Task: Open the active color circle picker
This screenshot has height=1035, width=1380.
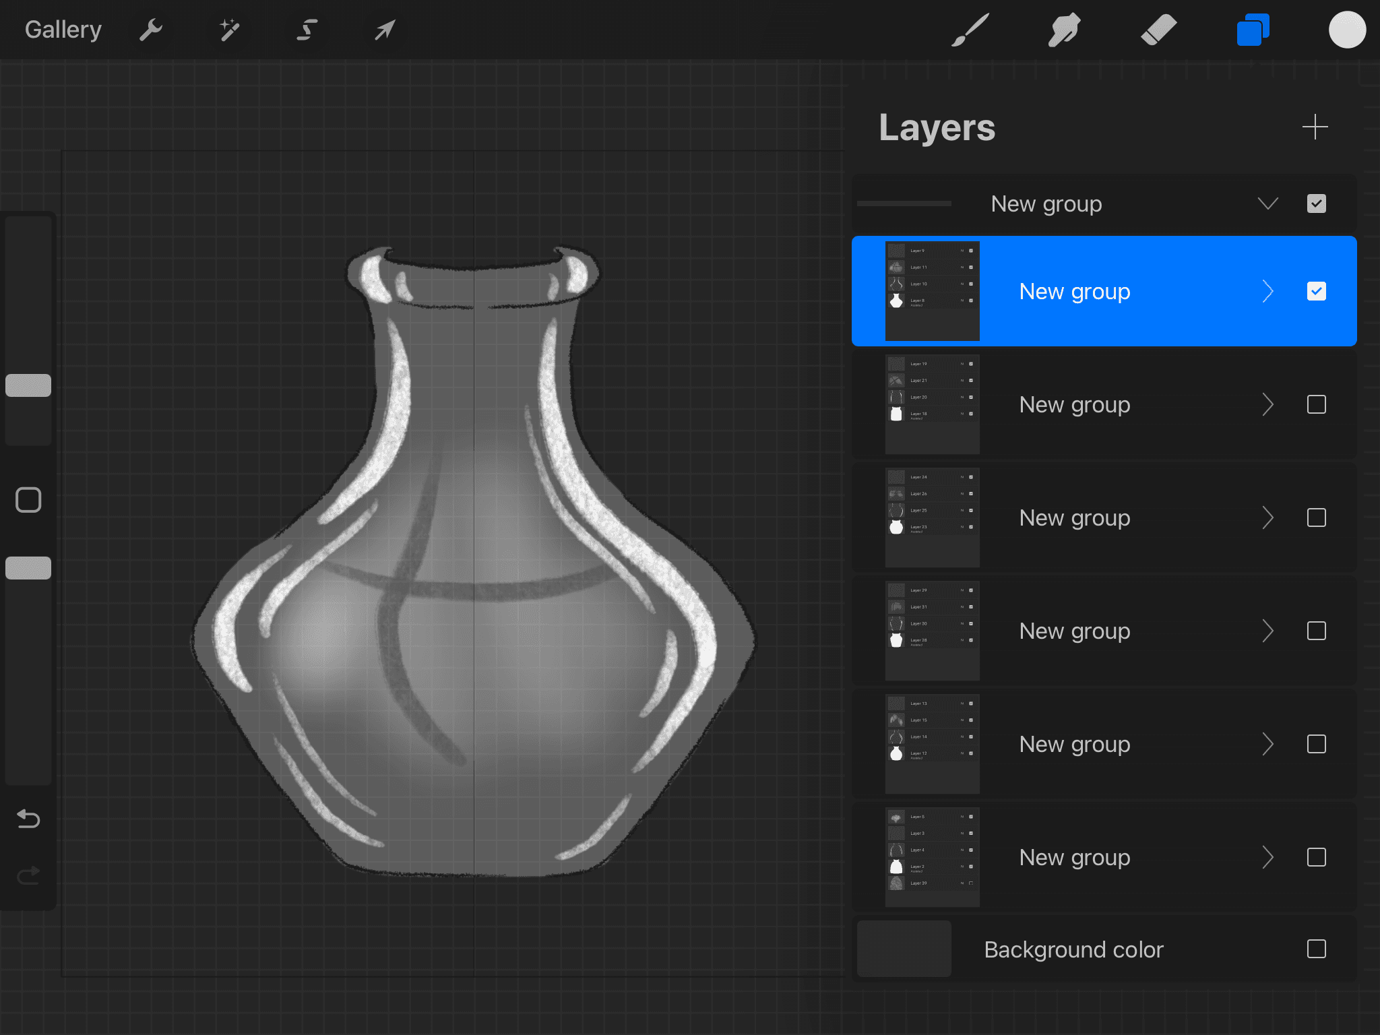Action: (x=1347, y=30)
